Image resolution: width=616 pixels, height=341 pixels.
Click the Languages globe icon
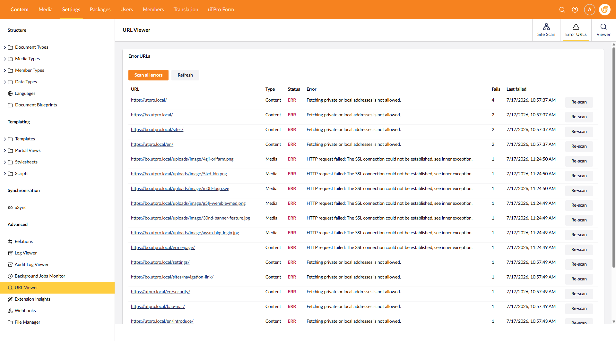coord(10,94)
